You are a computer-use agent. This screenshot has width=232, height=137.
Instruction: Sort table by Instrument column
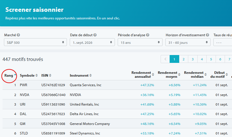click(x=90, y=75)
